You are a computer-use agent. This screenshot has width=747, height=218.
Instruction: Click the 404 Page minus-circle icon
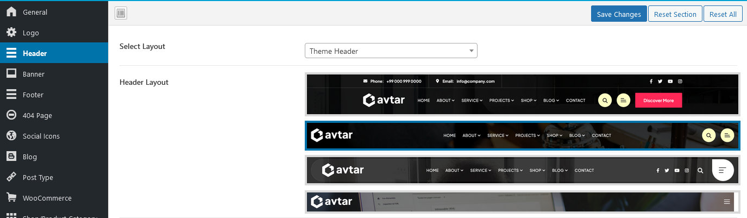pyautogui.click(x=11, y=115)
